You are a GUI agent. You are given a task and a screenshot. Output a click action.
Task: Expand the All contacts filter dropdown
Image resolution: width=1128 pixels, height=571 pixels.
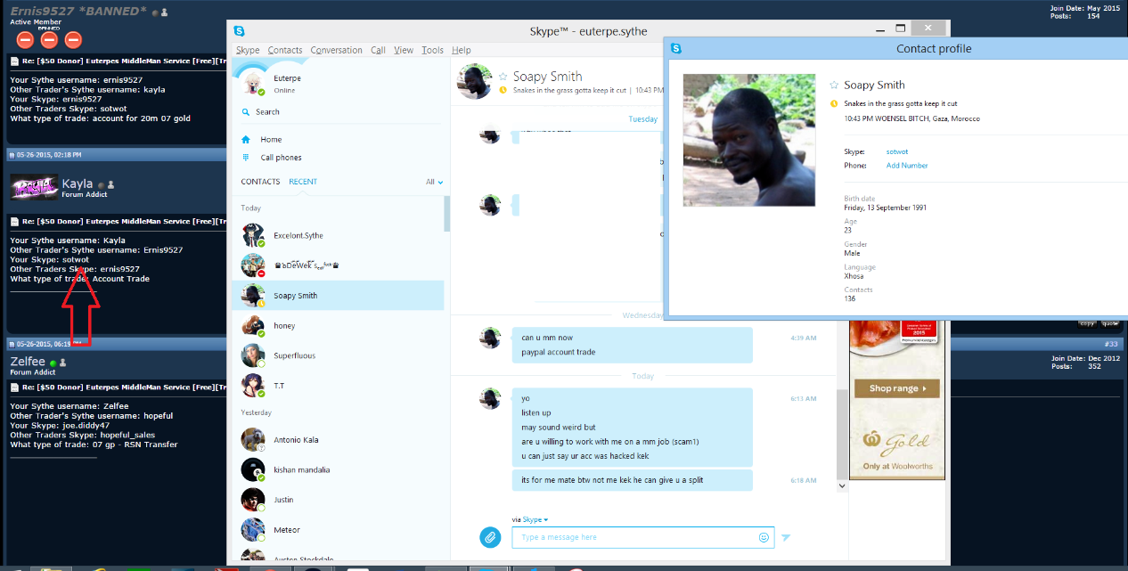pyautogui.click(x=434, y=182)
